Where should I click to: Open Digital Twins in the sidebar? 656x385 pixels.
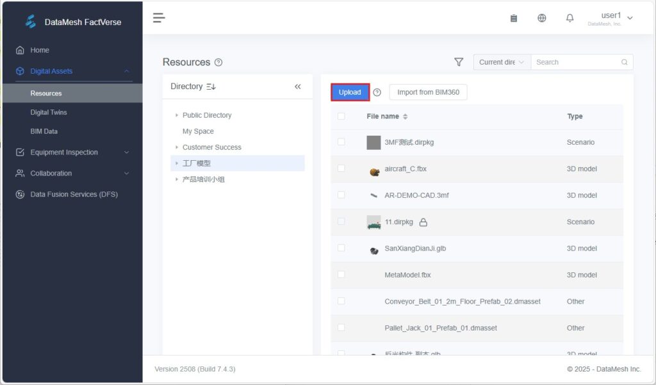coord(49,112)
